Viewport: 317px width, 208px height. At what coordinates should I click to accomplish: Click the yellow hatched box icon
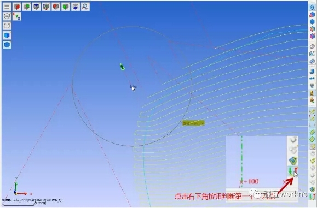[313, 147]
